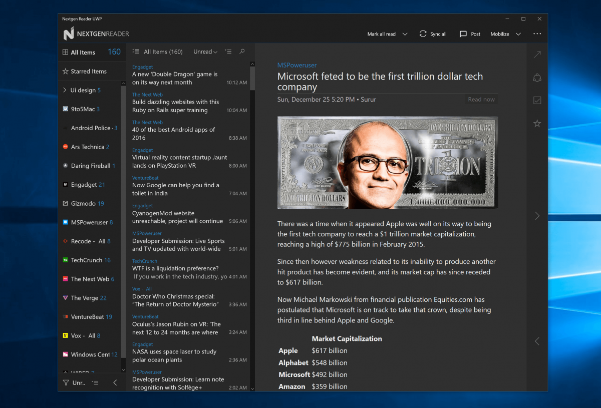Click feed list scroll down arrow

tap(123, 369)
